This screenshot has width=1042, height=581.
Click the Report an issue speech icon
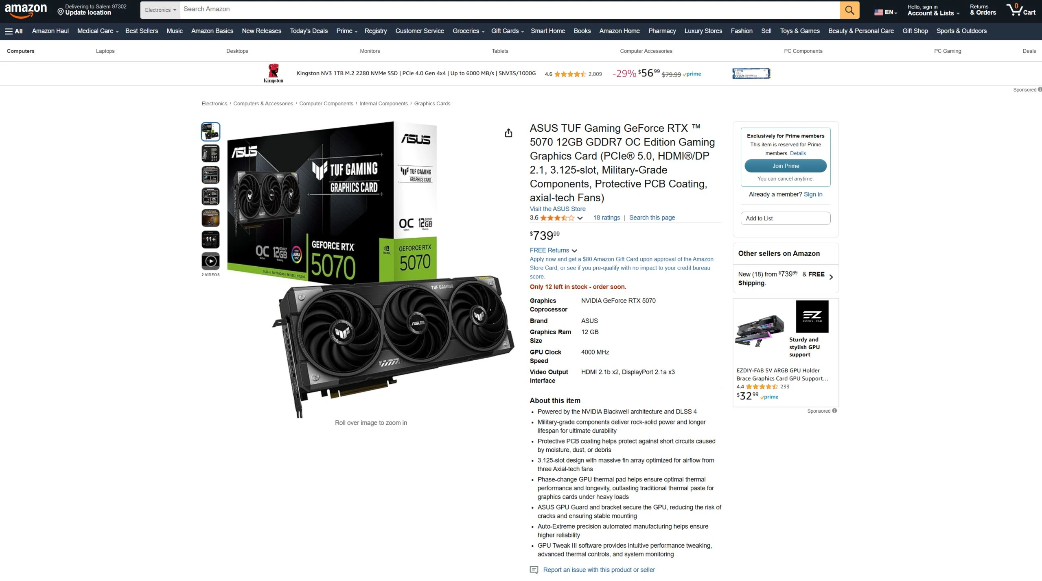(534, 570)
